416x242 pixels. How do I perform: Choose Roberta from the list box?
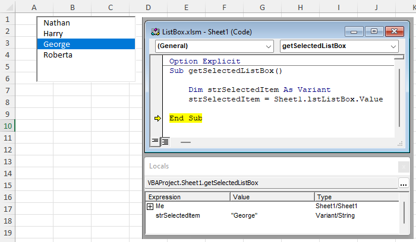click(x=58, y=55)
